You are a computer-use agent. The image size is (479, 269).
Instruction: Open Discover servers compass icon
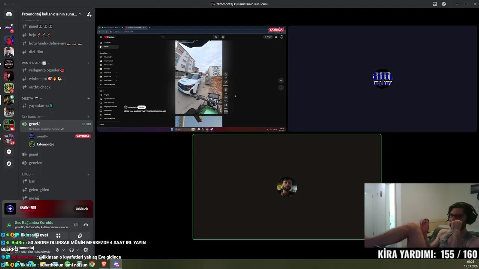pos(9,164)
